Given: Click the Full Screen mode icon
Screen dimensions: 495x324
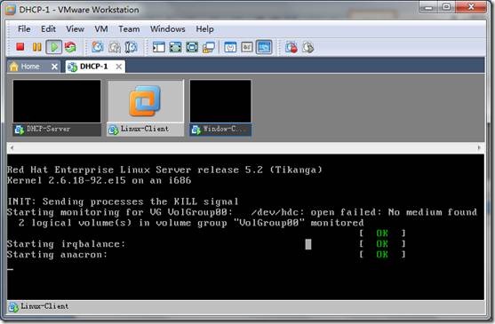Looking at the screenshot, I should (x=192, y=47).
